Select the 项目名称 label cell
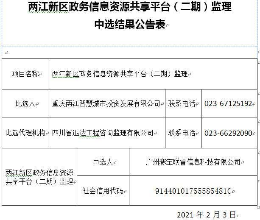The height and width of the screenshot is (220, 260). (25, 74)
